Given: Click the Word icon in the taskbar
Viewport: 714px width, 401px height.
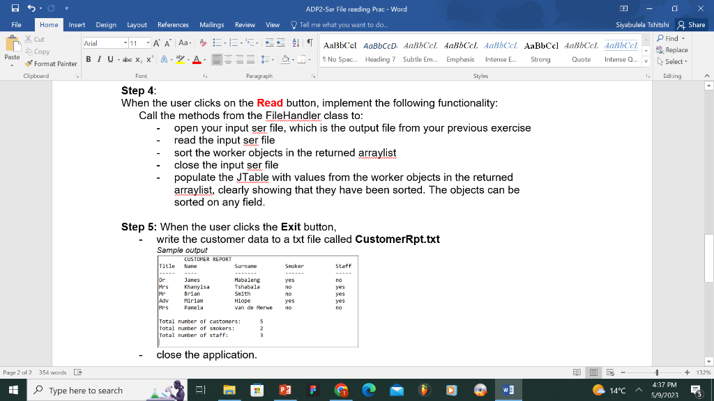Looking at the screenshot, I should 509,390.
